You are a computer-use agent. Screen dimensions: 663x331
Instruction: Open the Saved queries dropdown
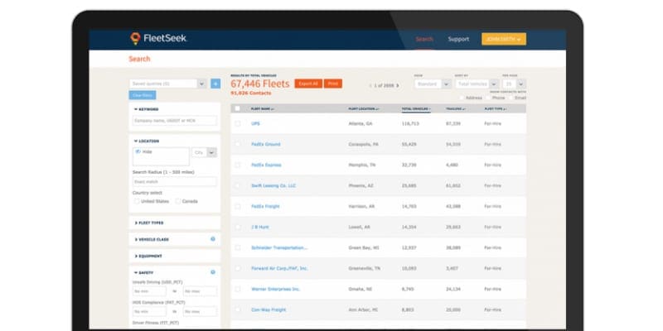168,84
